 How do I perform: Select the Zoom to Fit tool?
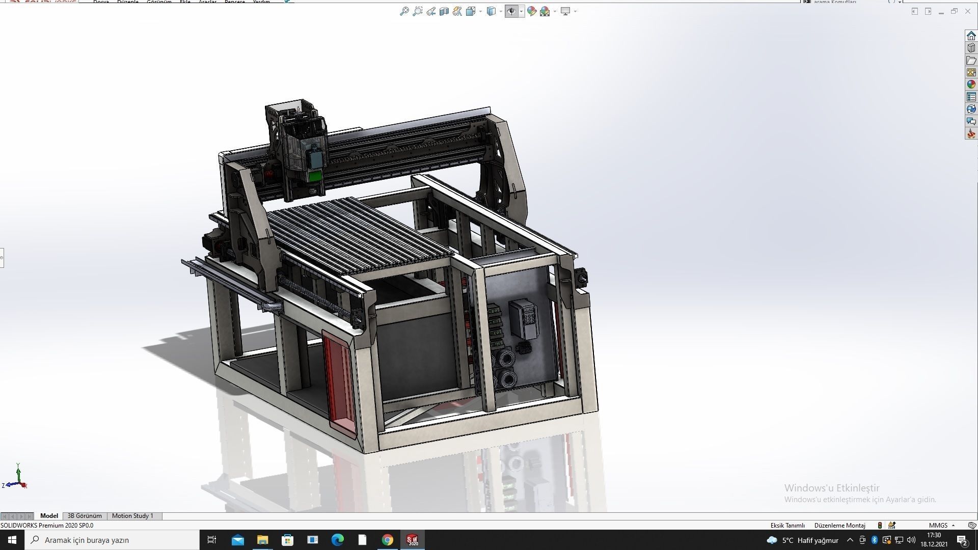[x=405, y=11]
